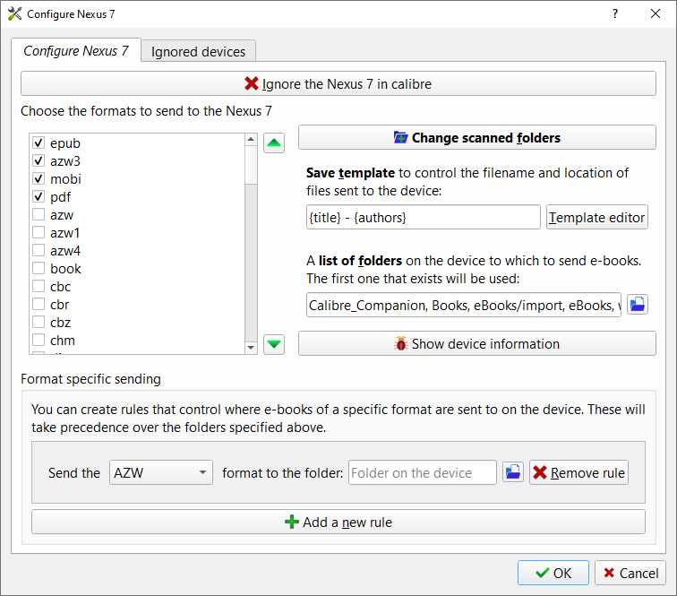Click the list of folders input field
The image size is (677, 596).
click(464, 305)
